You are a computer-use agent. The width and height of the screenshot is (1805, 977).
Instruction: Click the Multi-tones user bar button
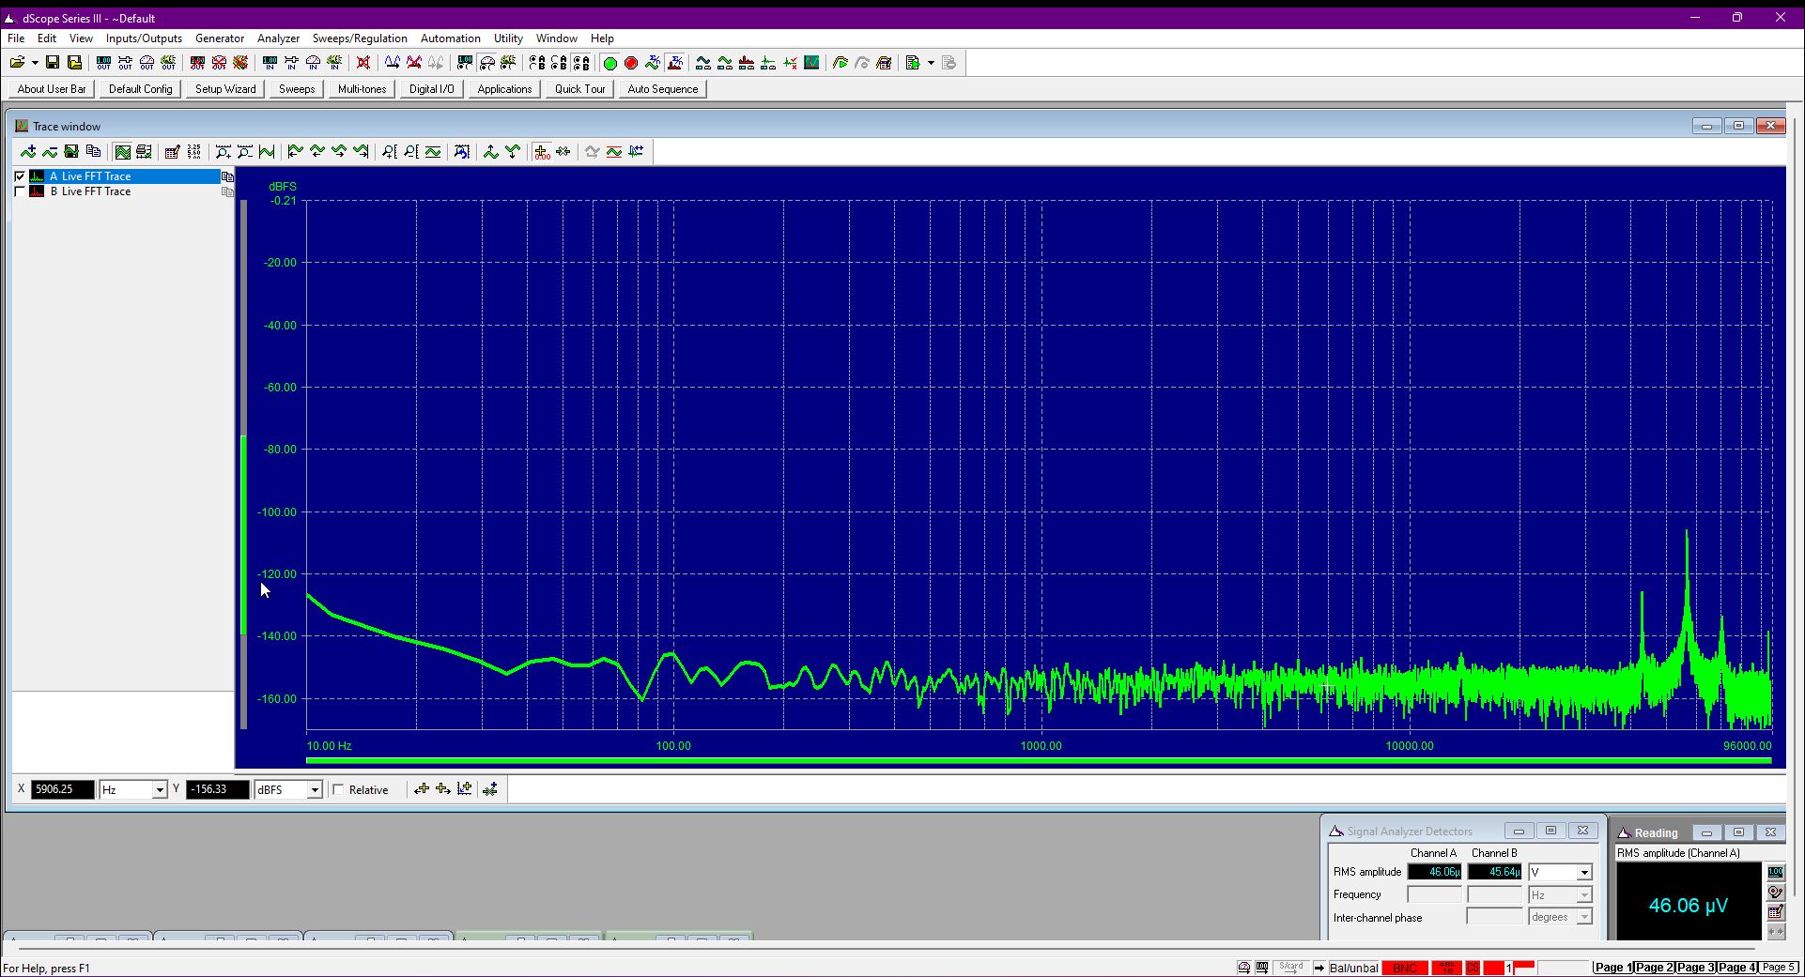click(x=362, y=89)
